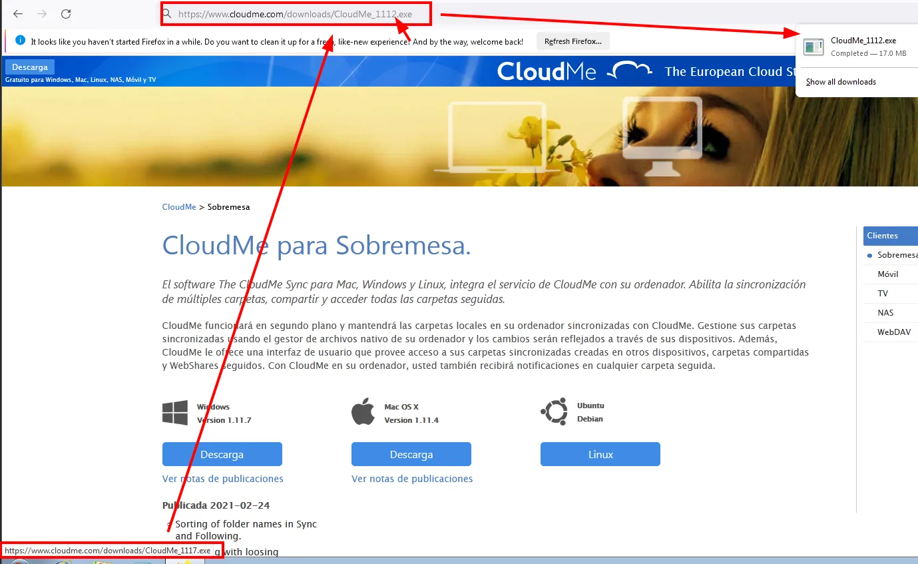The width and height of the screenshot is (918, 564).
Task: Click the Ubuntu logo icon
Action: pos(553,412)
